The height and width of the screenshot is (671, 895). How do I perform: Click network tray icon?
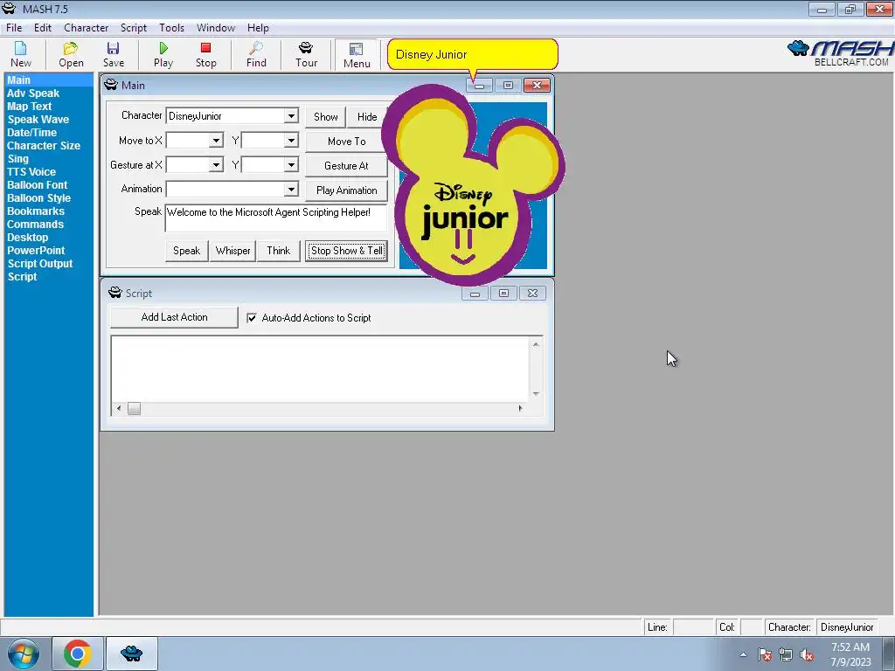(x=786, y=654)
